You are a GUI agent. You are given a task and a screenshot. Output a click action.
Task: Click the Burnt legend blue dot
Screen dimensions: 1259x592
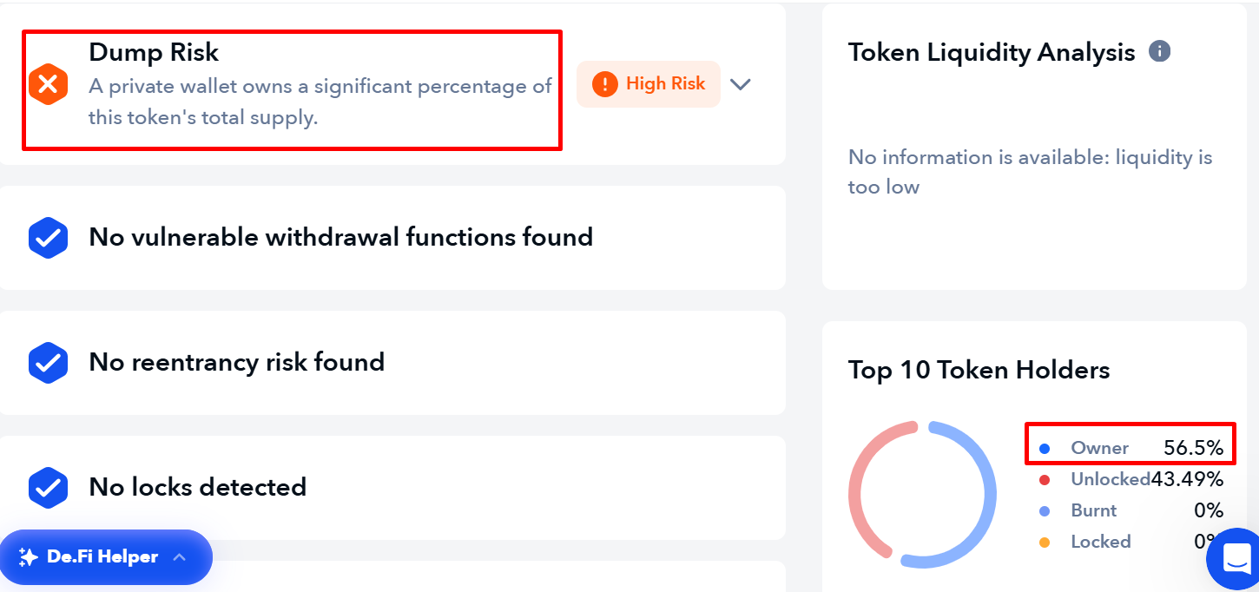(1045, 511)
